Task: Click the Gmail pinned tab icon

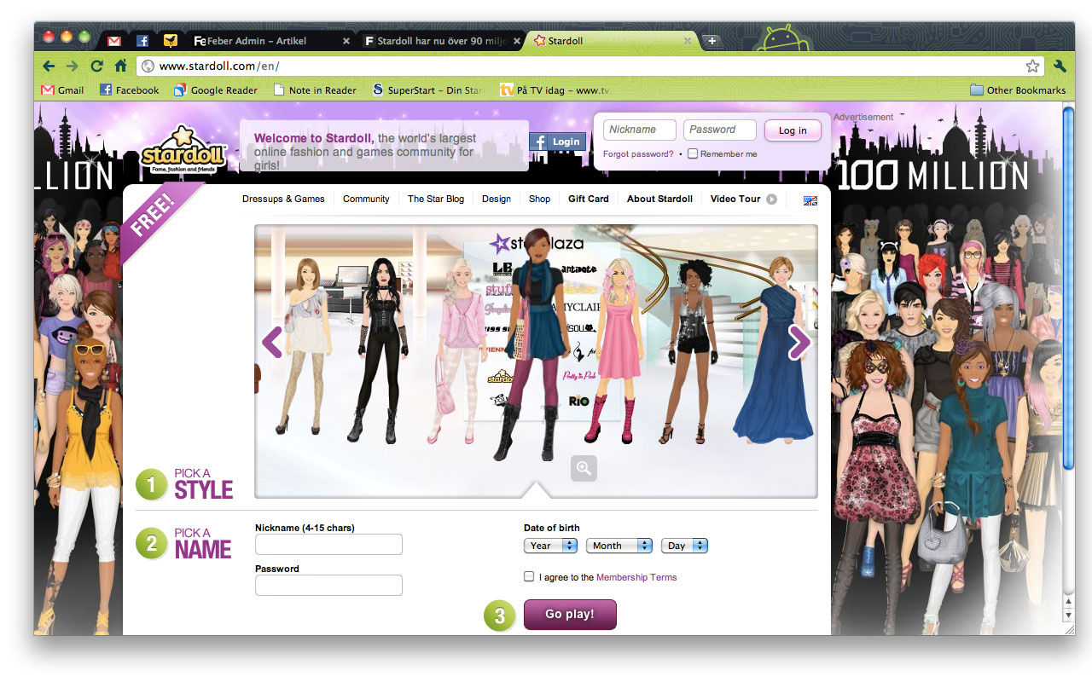Action: pyautogui.click(x=114, y=40)
